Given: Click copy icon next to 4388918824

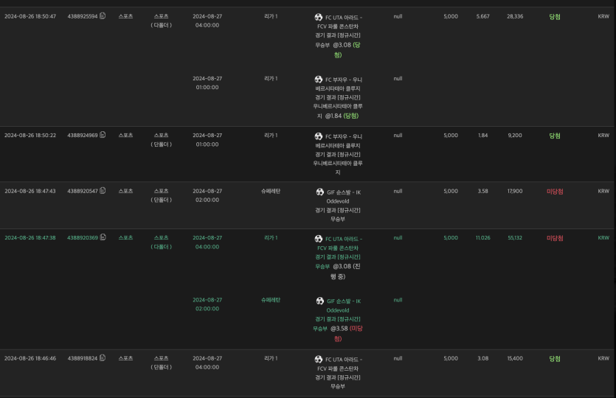Looking at the screenshot, I should pyautogui.click(x=103, y=358).
